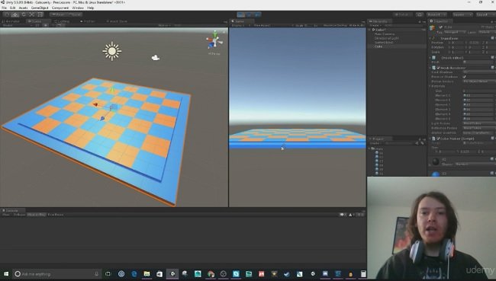Select the Scale tool in the toolbar

click(x=31, y=14)
